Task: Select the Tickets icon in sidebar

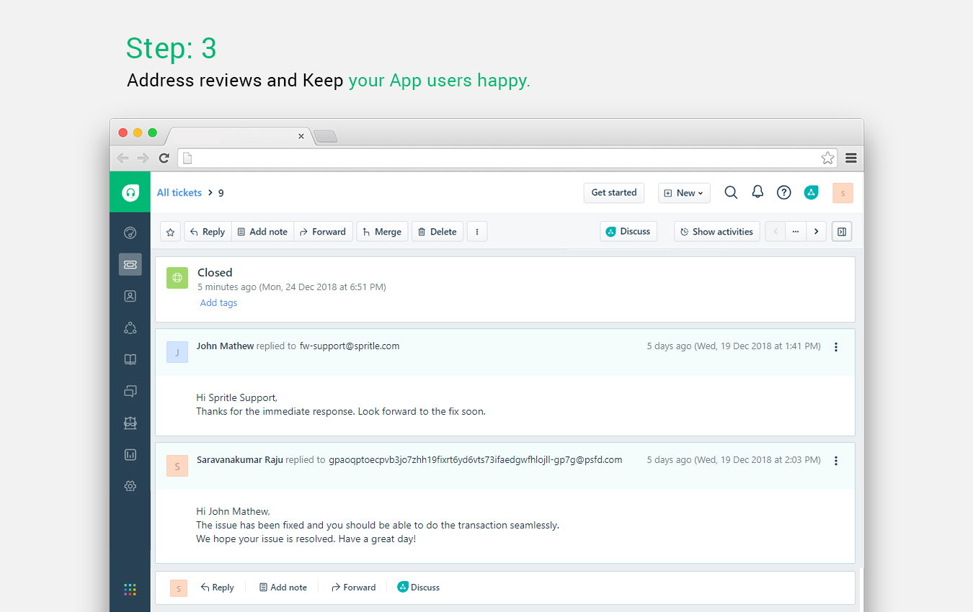Action: point(130,264)
